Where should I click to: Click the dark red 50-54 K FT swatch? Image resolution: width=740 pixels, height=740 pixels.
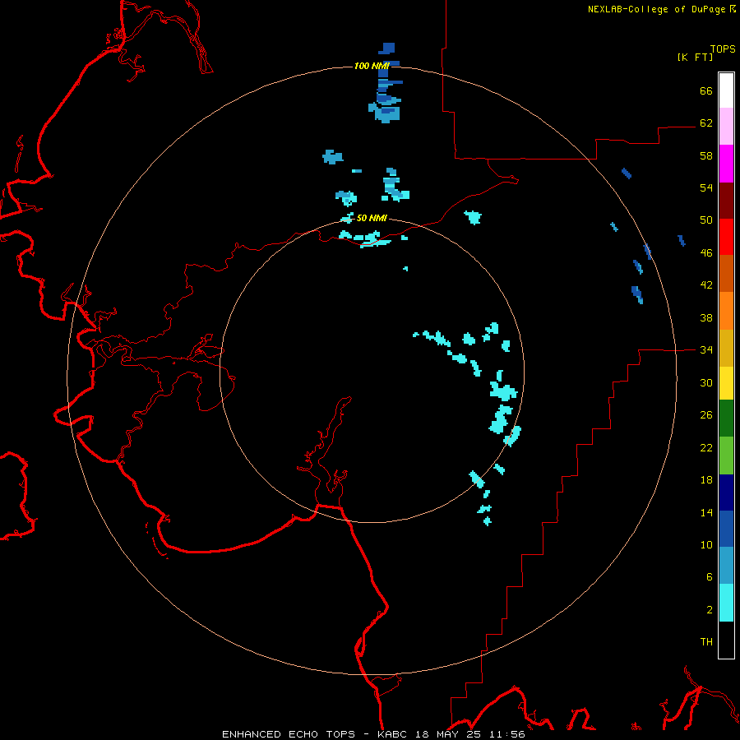click(726, 200)
